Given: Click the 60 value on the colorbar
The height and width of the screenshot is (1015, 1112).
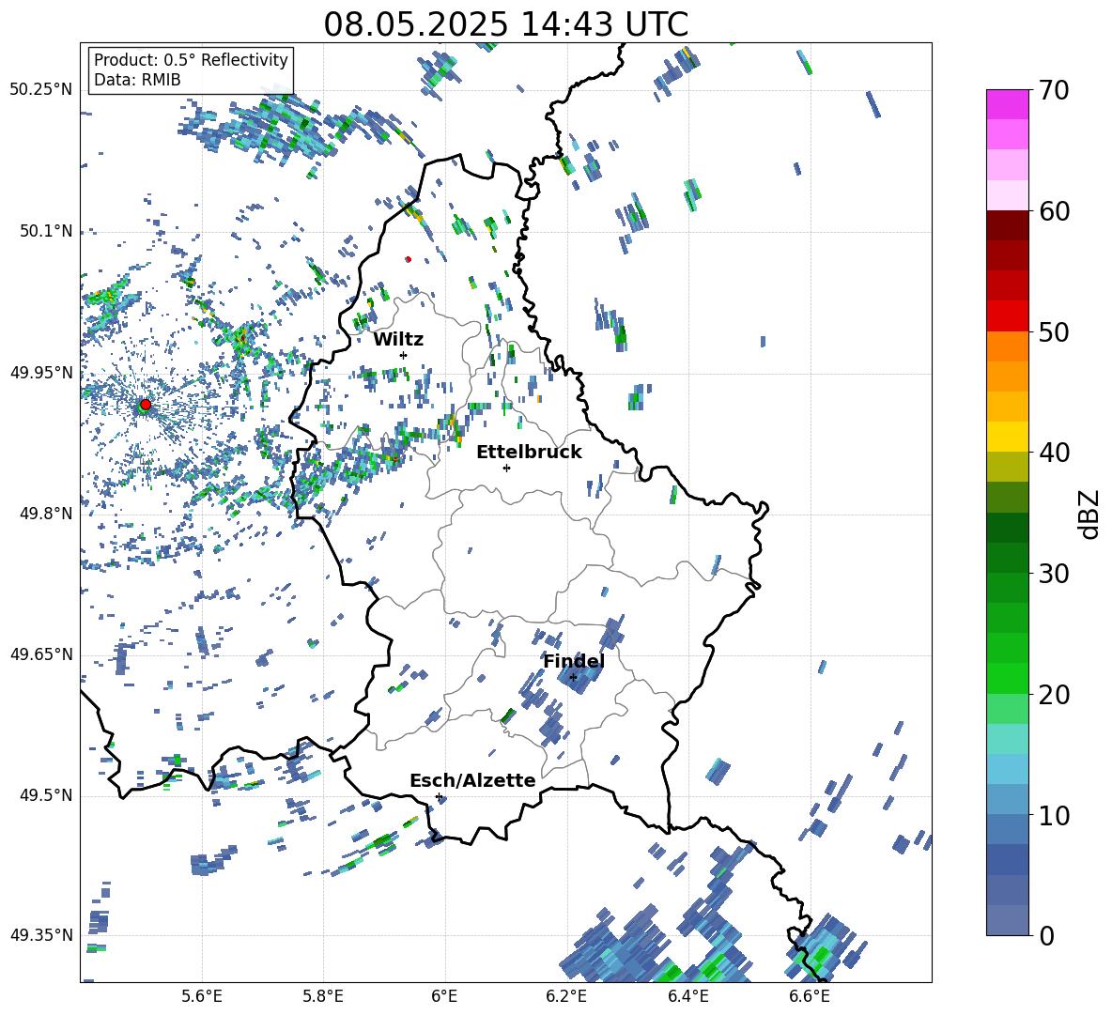Looking at the screenshot, I should coord(1054,211).
